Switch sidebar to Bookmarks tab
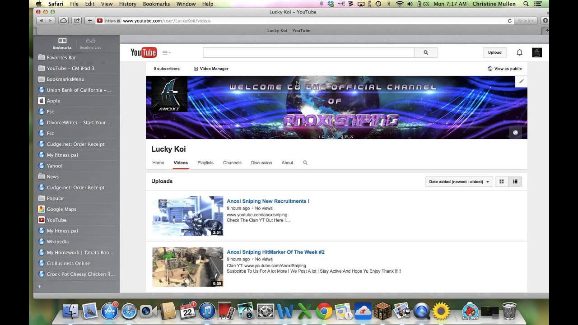Image resolution: width=578 pixels, height=325 pixels. [x=62, y=43]
